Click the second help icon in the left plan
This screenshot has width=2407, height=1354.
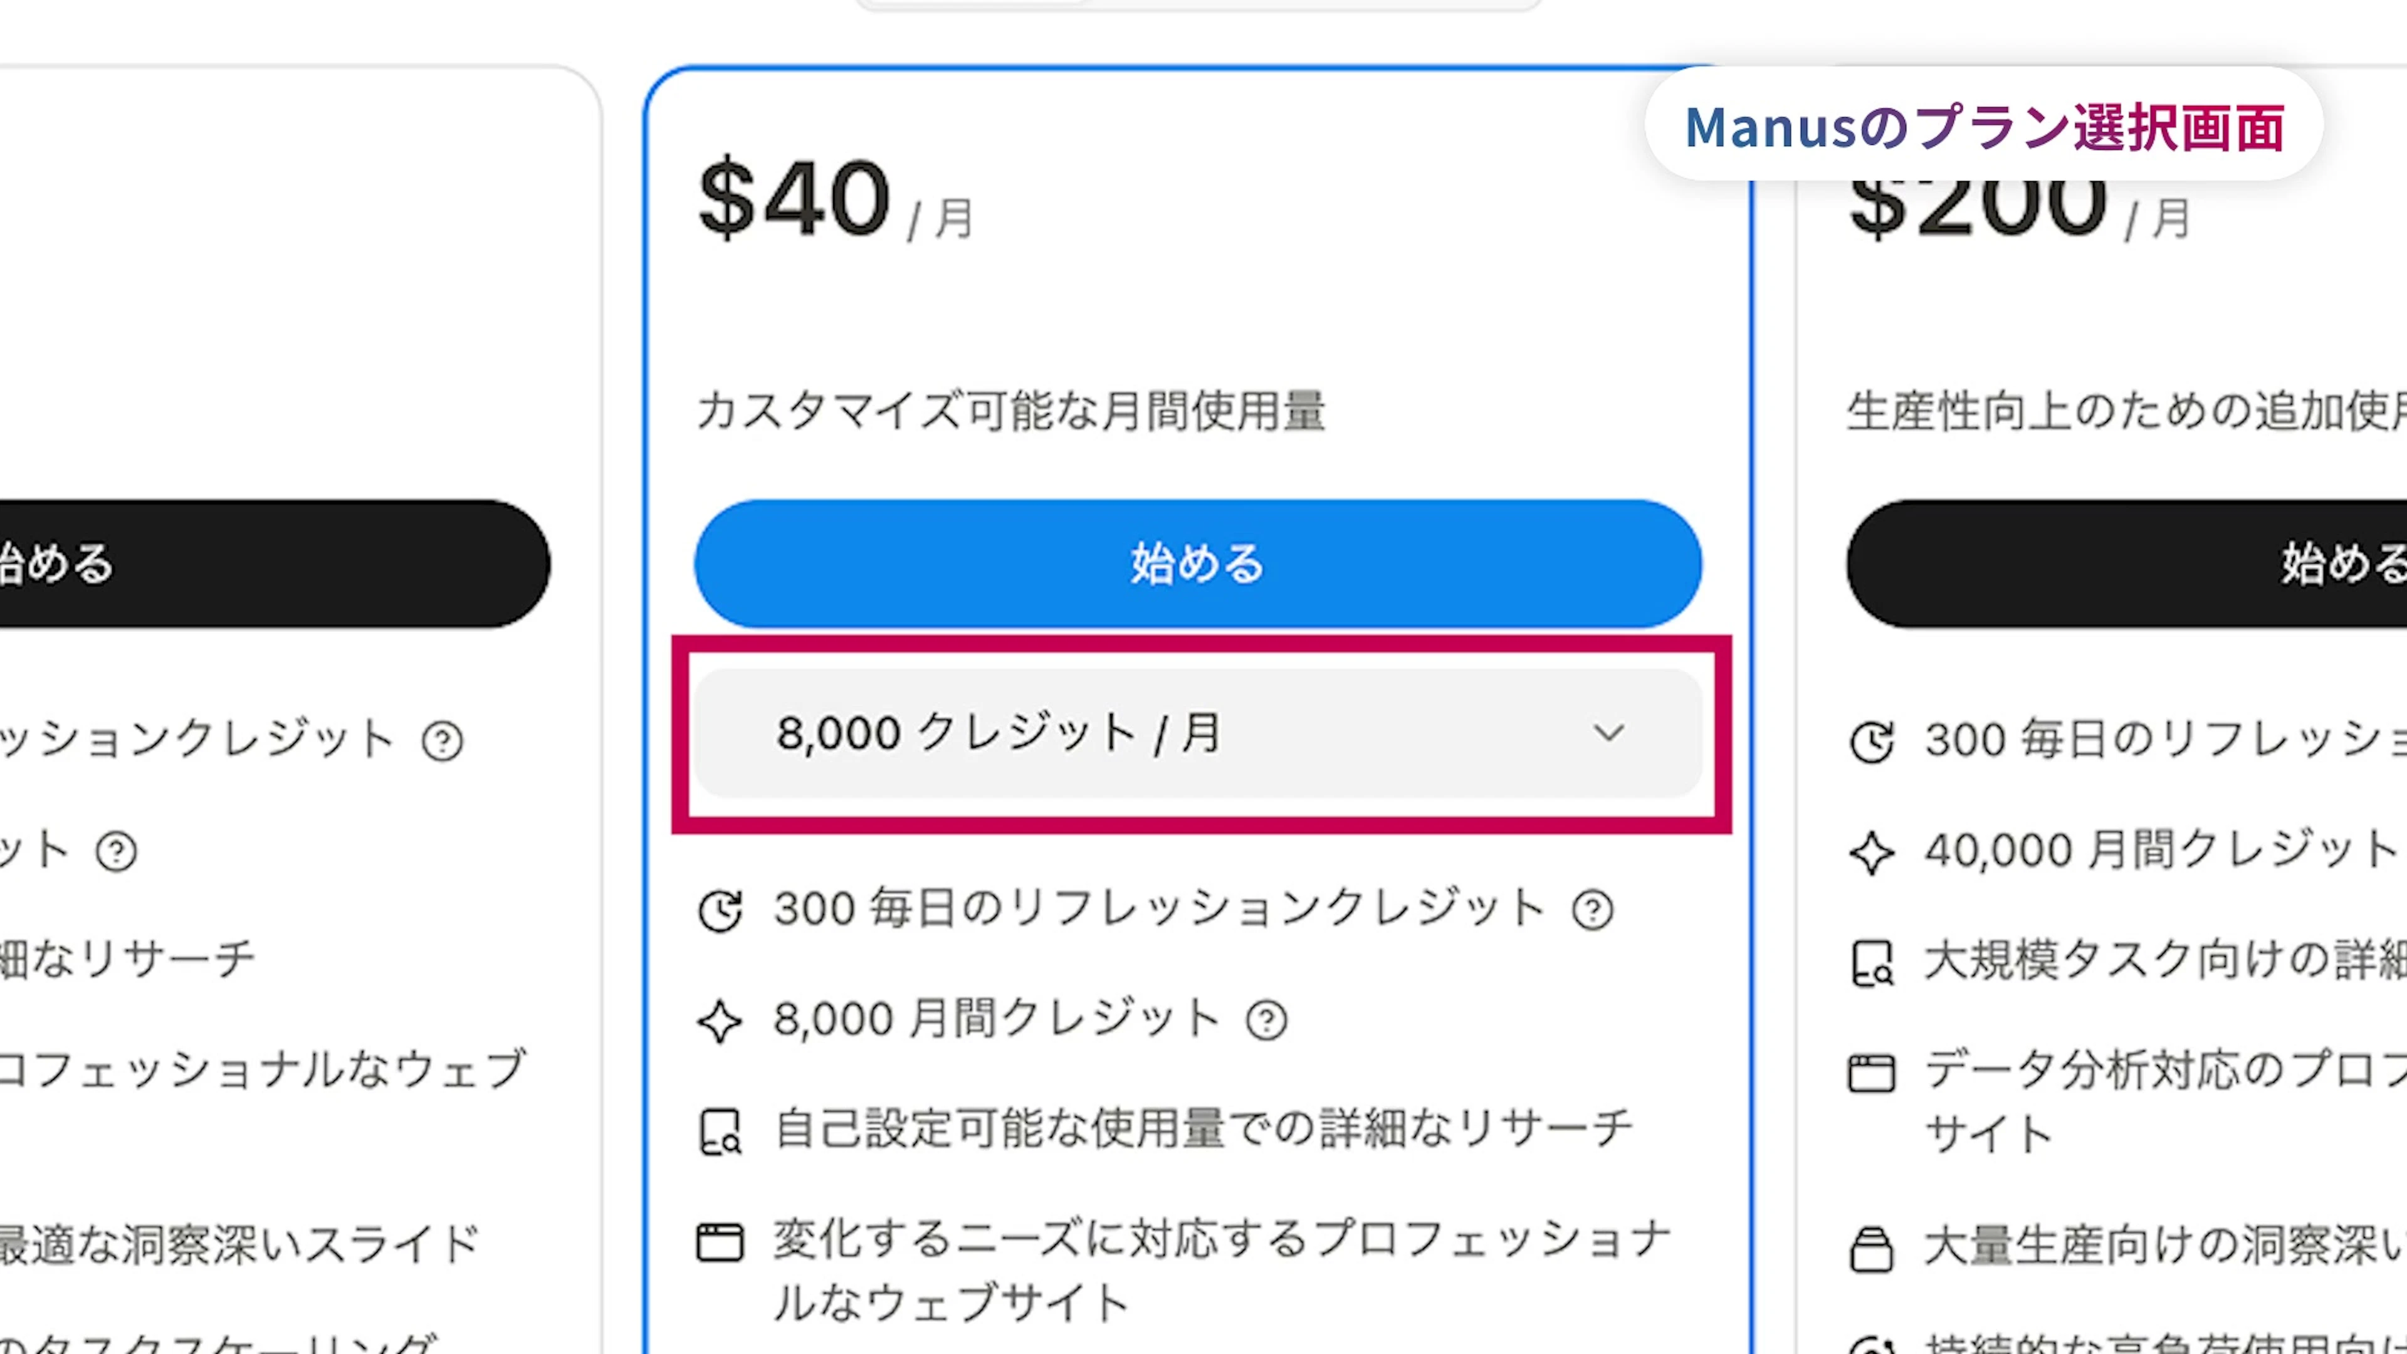point(117,853)
